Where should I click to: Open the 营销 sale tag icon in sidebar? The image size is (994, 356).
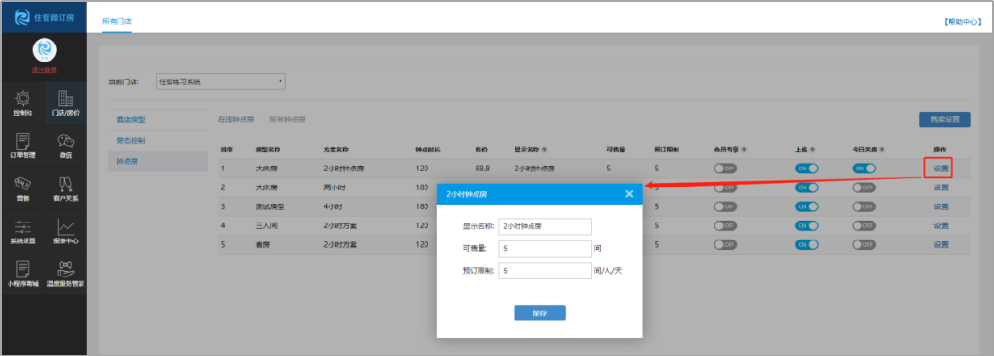coord(23,184)
